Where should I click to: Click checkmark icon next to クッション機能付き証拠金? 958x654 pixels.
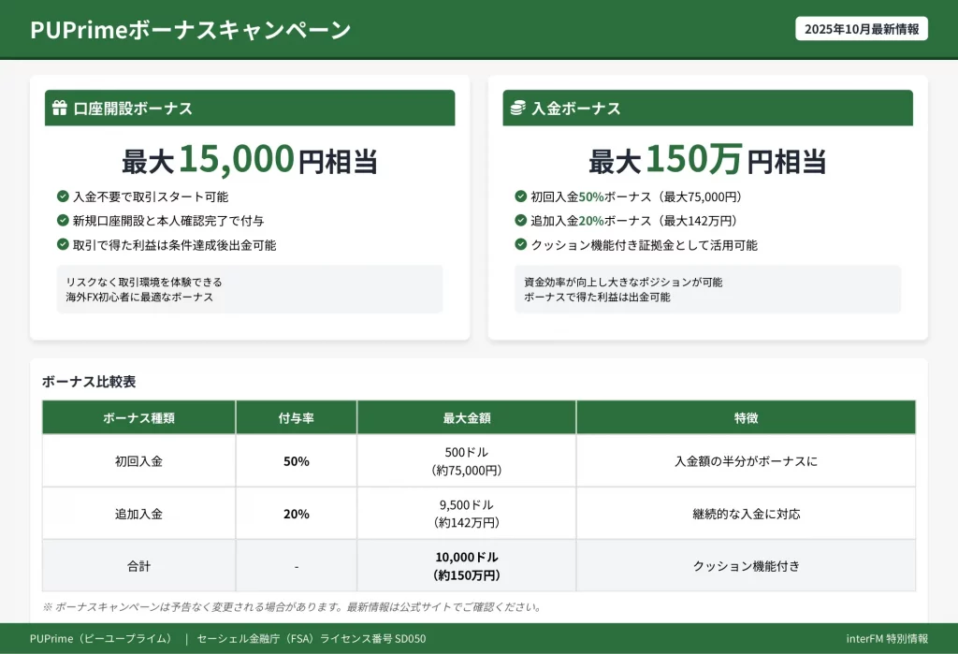520,245
